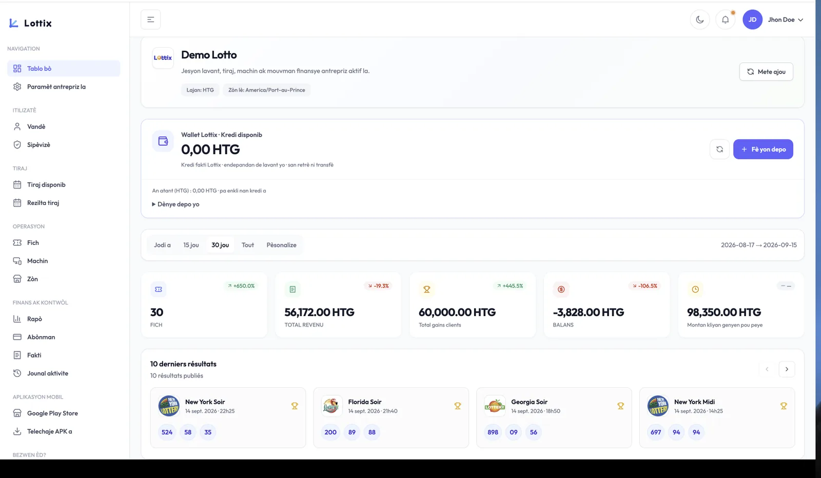Expand Jhon Doe user dropdown chevron
The image size is (821, 478).
[x=800, y=20]
